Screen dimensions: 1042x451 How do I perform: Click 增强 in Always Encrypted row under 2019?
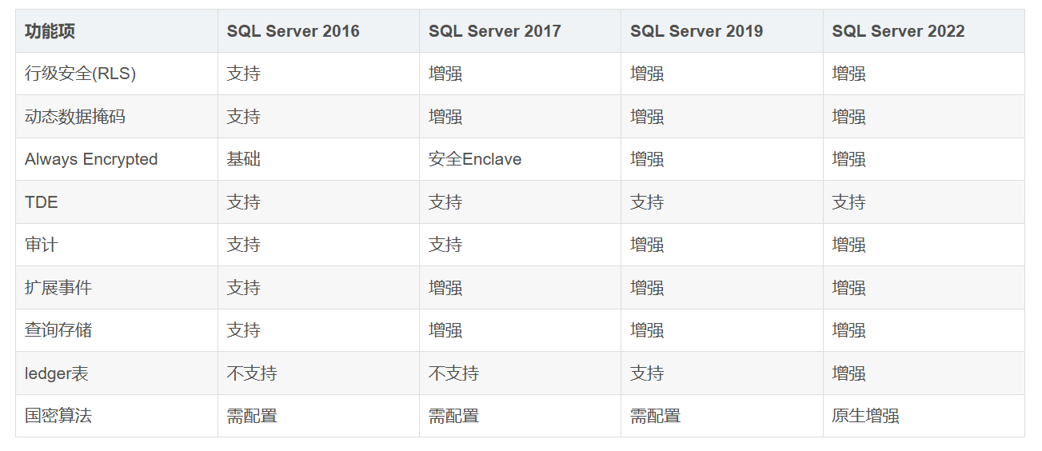click(647, 159)
